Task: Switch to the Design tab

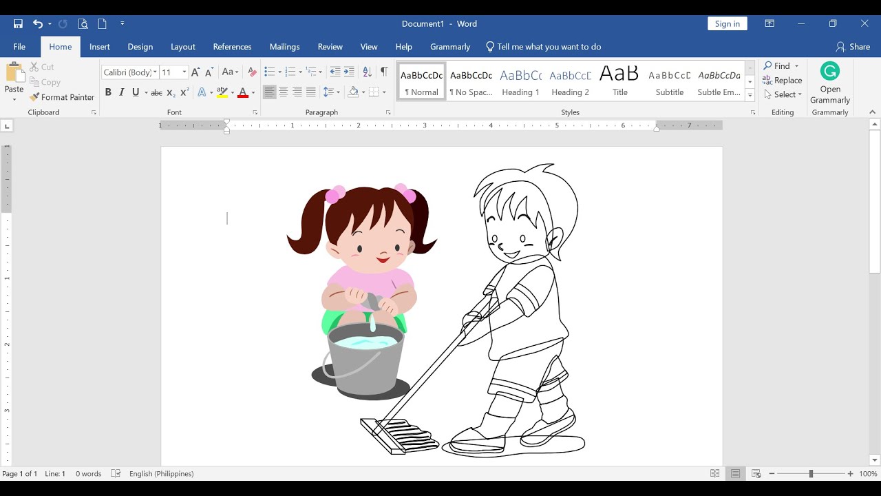Action: click(140, 47)
